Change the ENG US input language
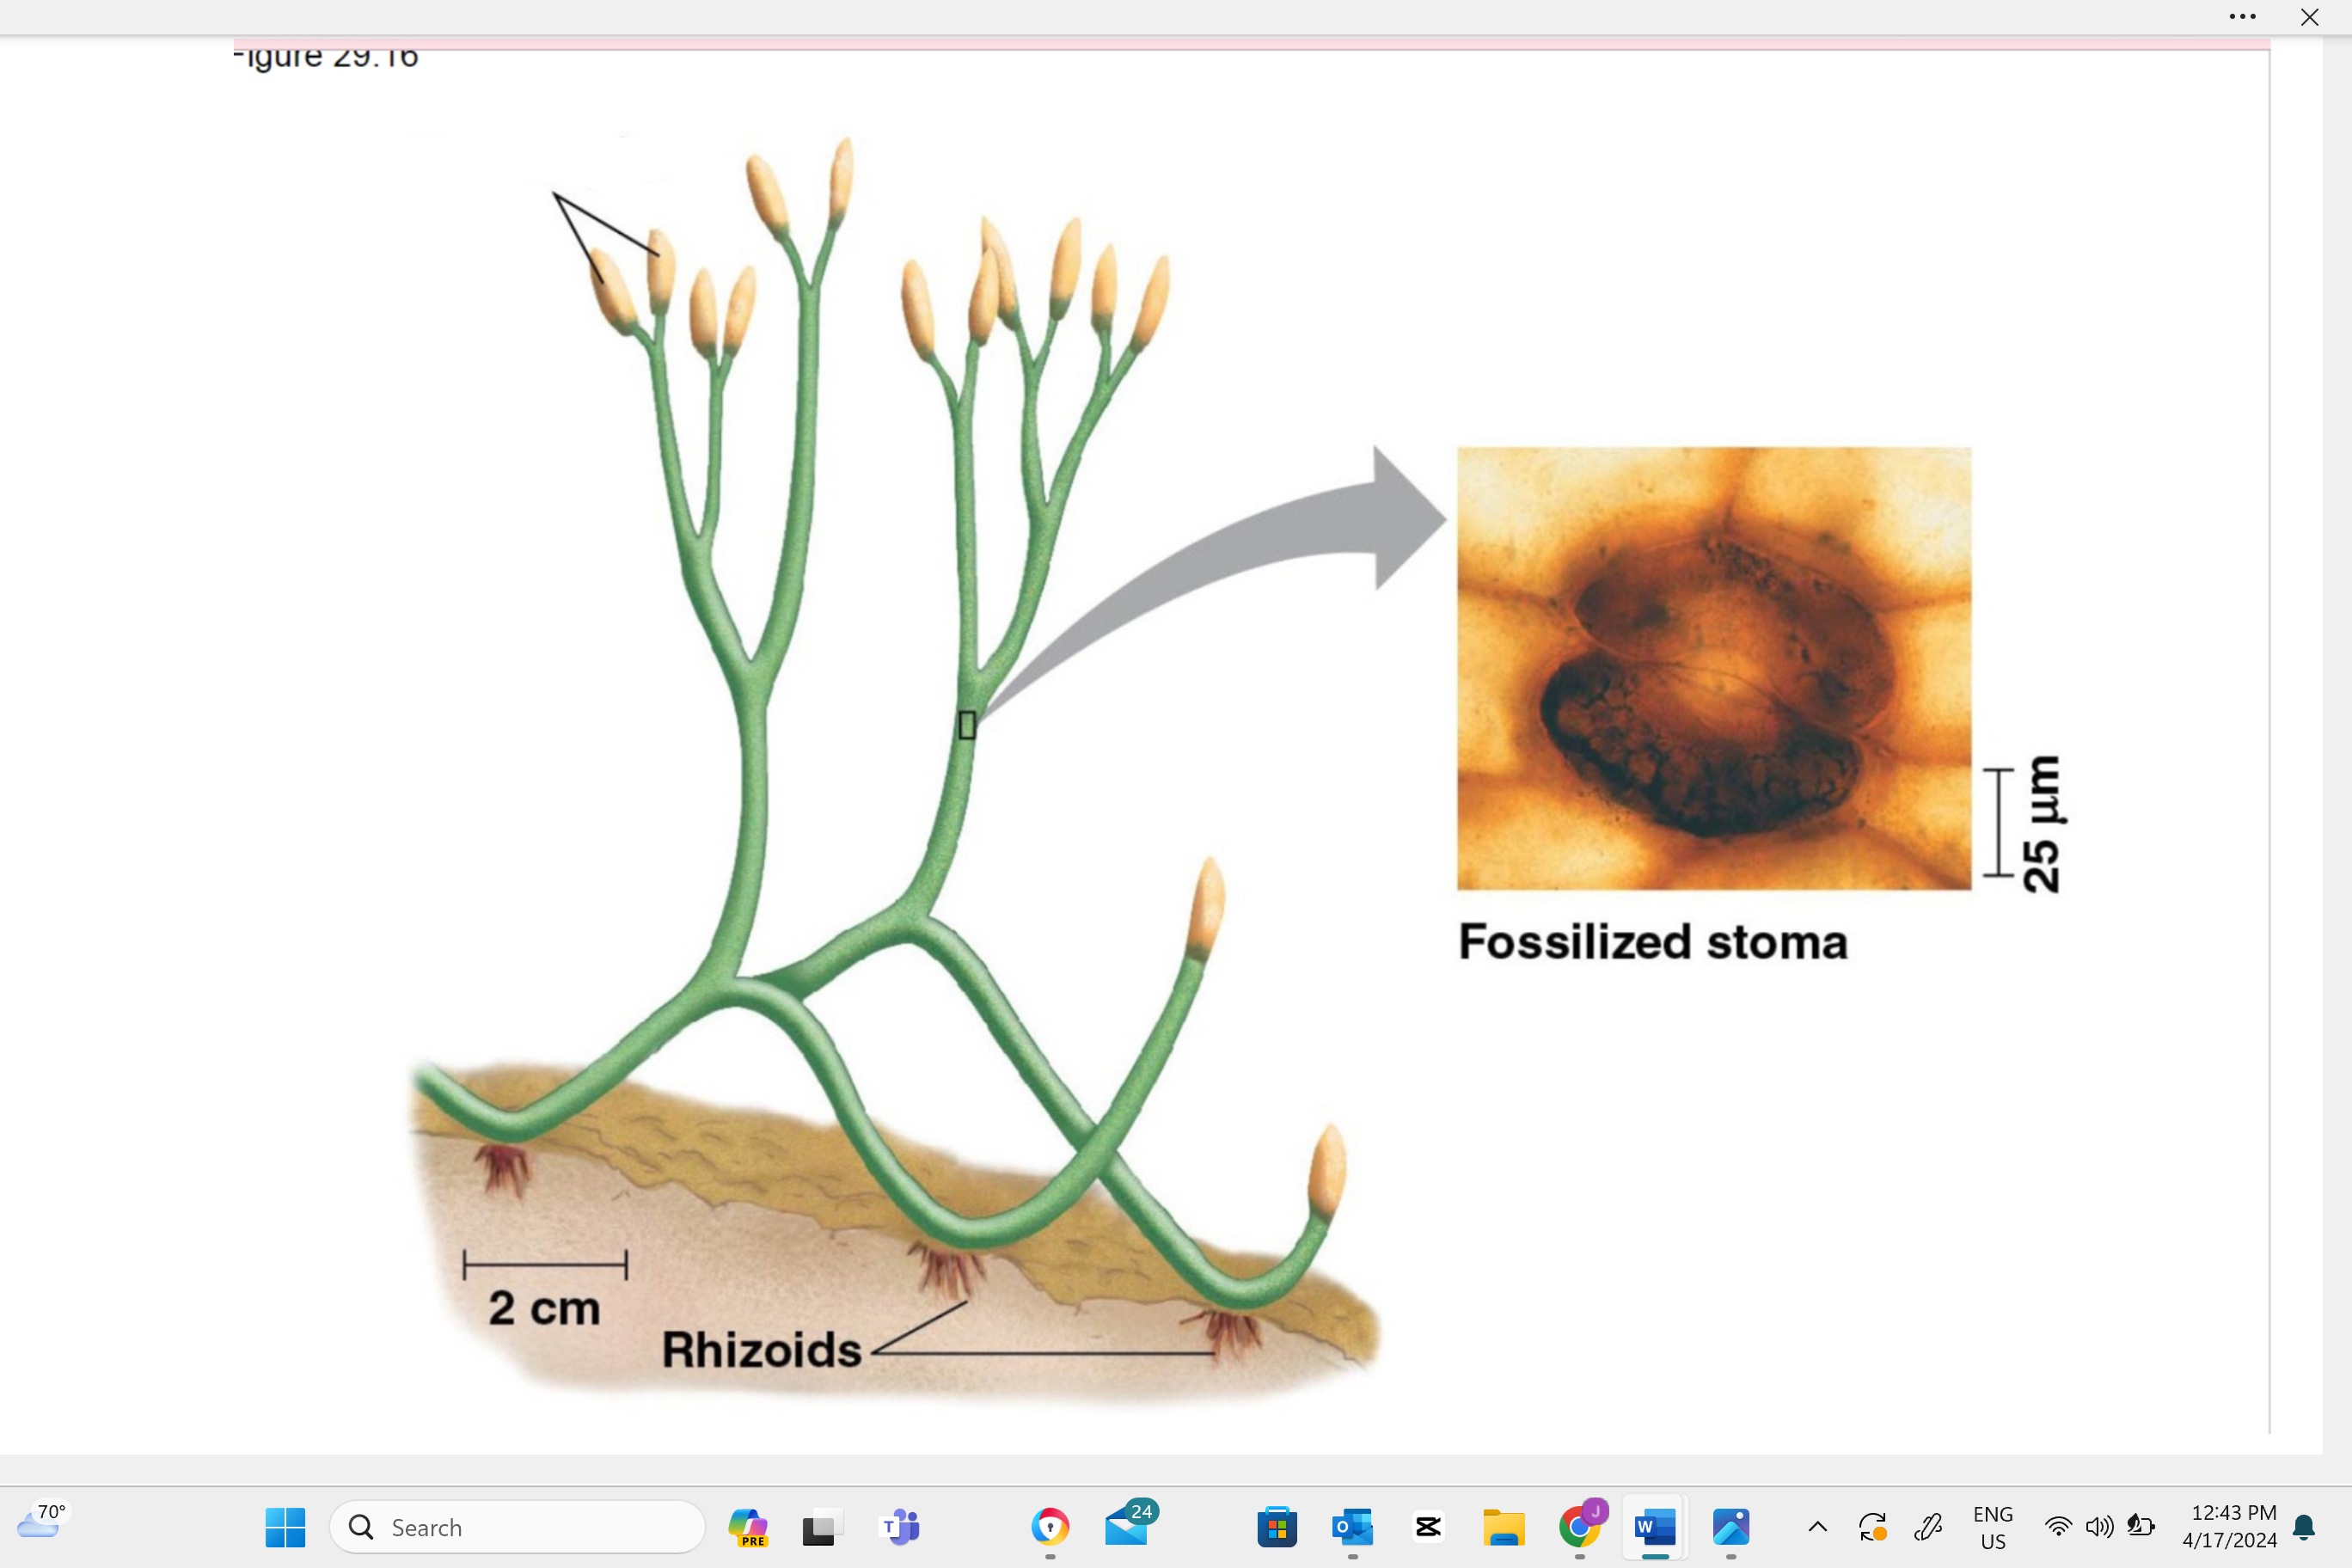Image resolution: width=2352 pixels, height=1568 pixels. [x=1993, y=1528]
